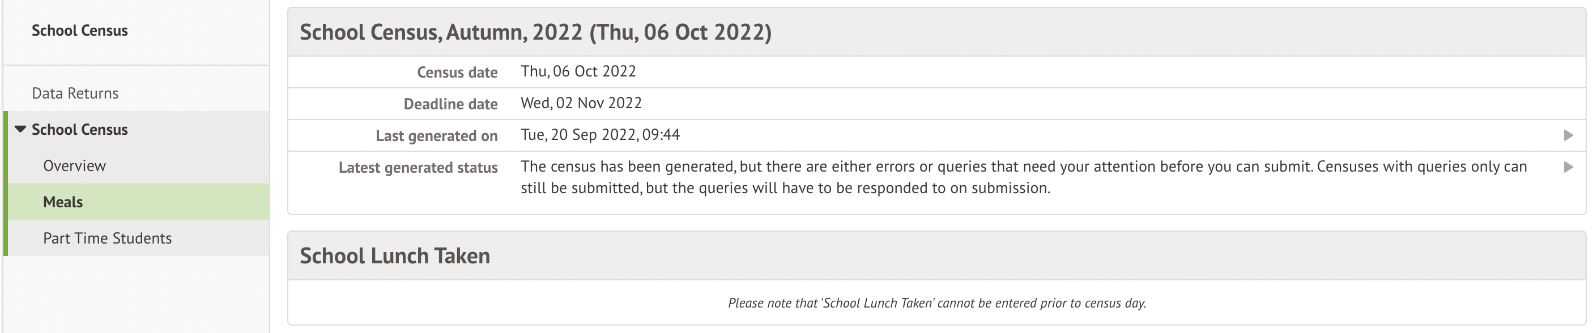The height and width of the screenshot is (333, 1593).
Task: Click the Wed, 02 Nov 2022 deadline value
Action: pyautogui.click(x=581, y=103)
